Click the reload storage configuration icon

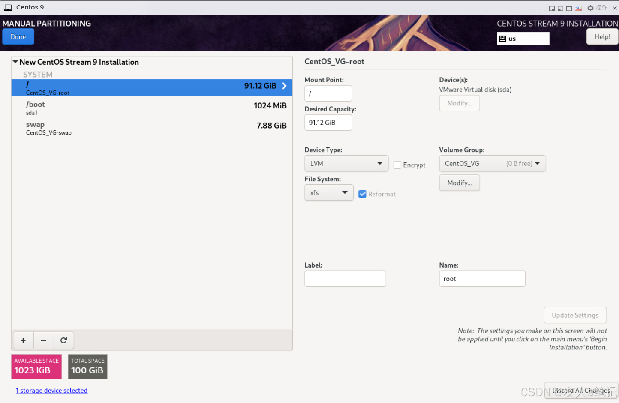click(63, 340)
